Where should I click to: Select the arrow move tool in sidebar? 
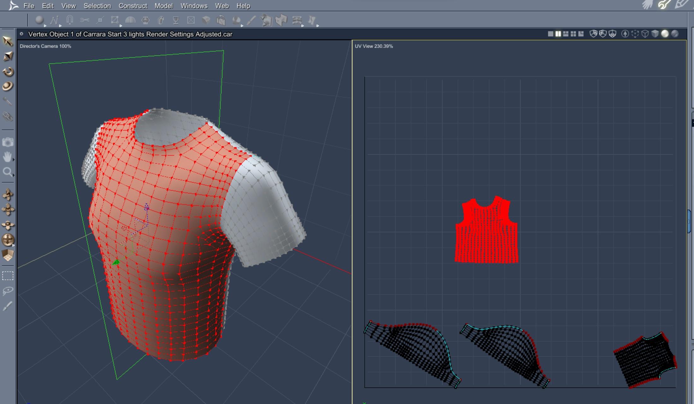tap(8, 41)
